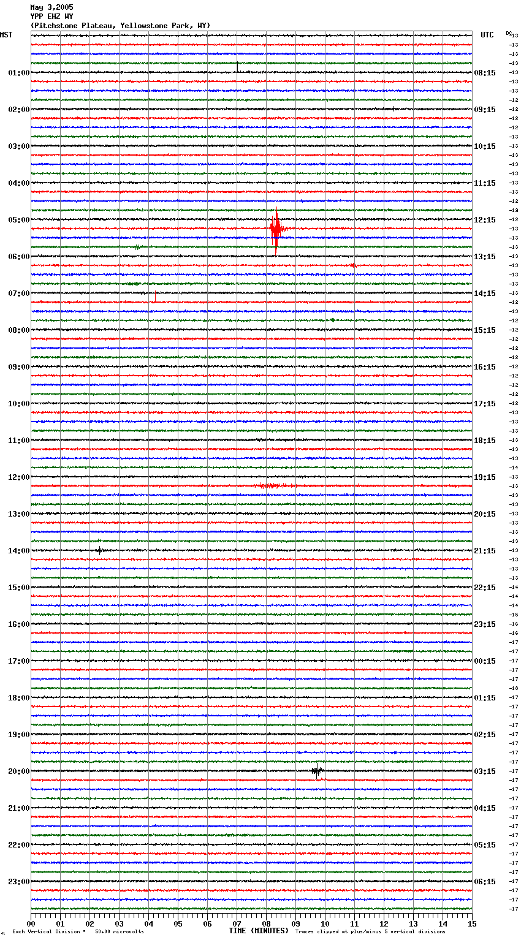
Task: Click minute tick label 03 on the axis
Action: coord(119,923)
